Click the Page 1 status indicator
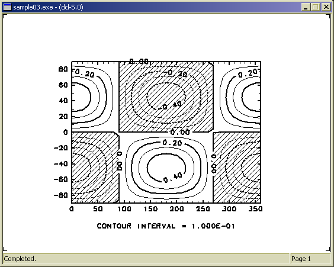The width and height of the screenshot is (334, 267). 301,259
